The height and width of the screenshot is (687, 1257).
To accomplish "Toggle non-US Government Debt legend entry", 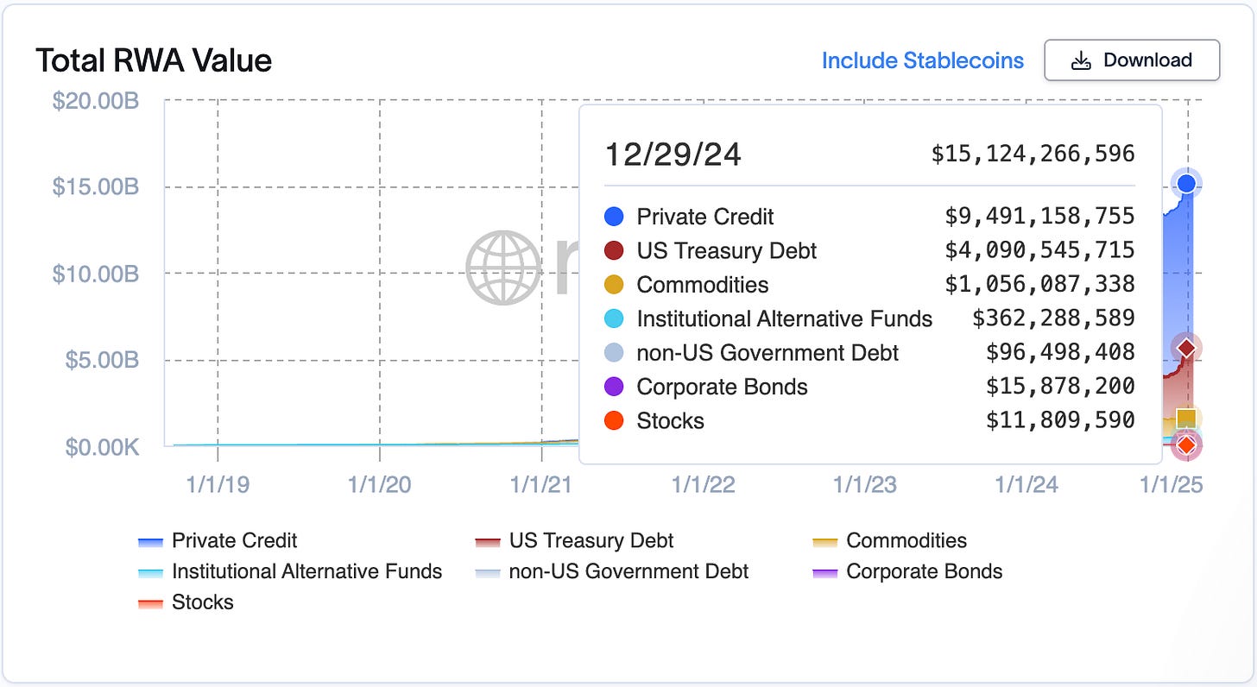I will pyautogui.click(x=612, y=571).
